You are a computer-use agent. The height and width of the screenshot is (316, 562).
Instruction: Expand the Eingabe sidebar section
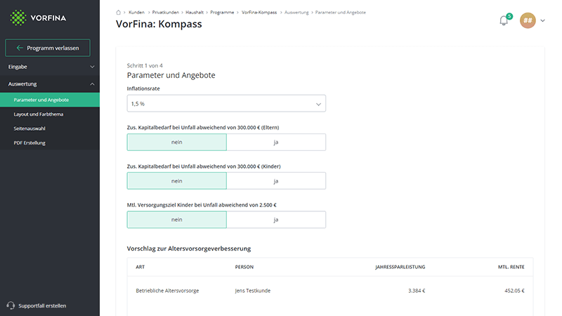[x=50, y=67]
